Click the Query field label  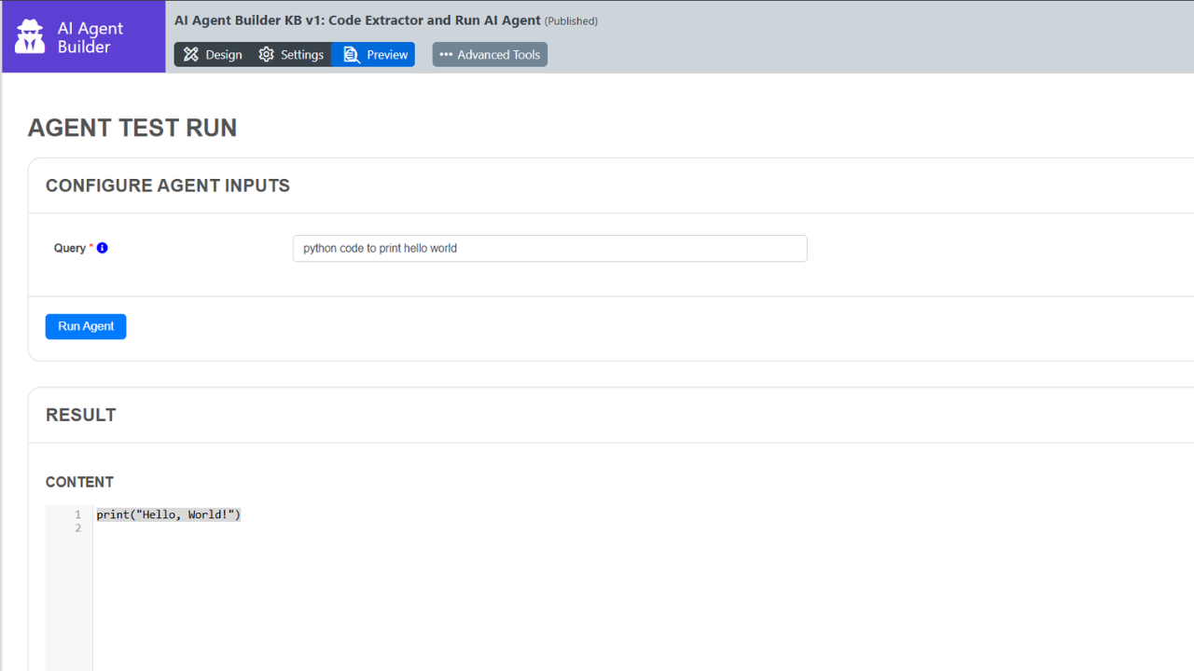[70, 248]
